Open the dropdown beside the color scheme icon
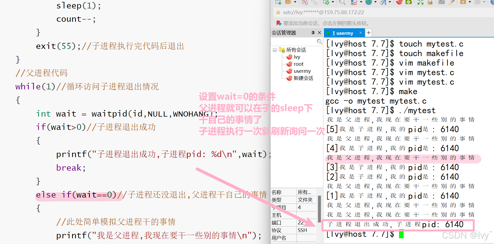Image resolution: width=494 pixels, height=244 pixels. (x=361, y=2)
